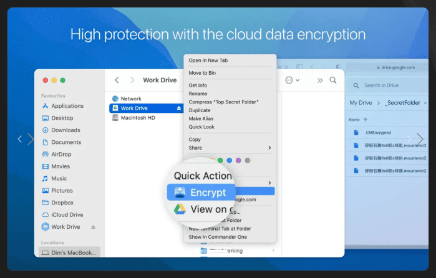Choose Get Info in context menu
This screenshot has width=436, height=278.
pos(198,85)
